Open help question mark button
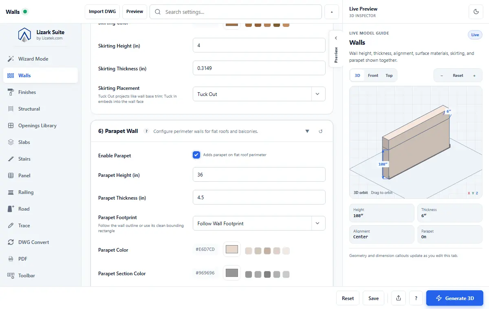This screenshot has width=489, height=309. click(x=416, y=298)
